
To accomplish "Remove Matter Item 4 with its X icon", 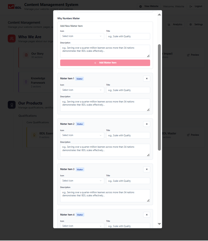I will pos(147,215).
